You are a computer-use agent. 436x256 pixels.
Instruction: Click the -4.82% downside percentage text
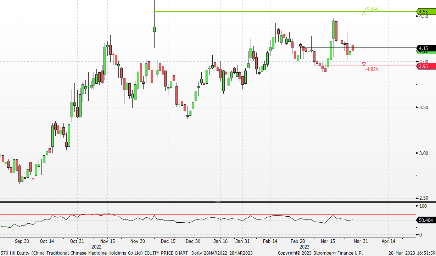pos(371,69)
